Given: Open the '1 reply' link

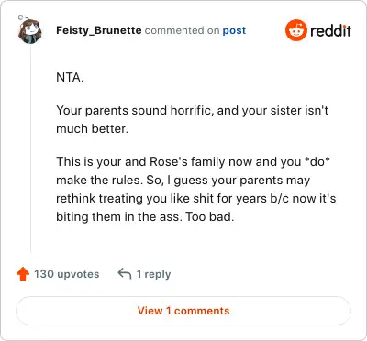Looking at the screenshot, I should pyautogui.click(x=153, y=274).
